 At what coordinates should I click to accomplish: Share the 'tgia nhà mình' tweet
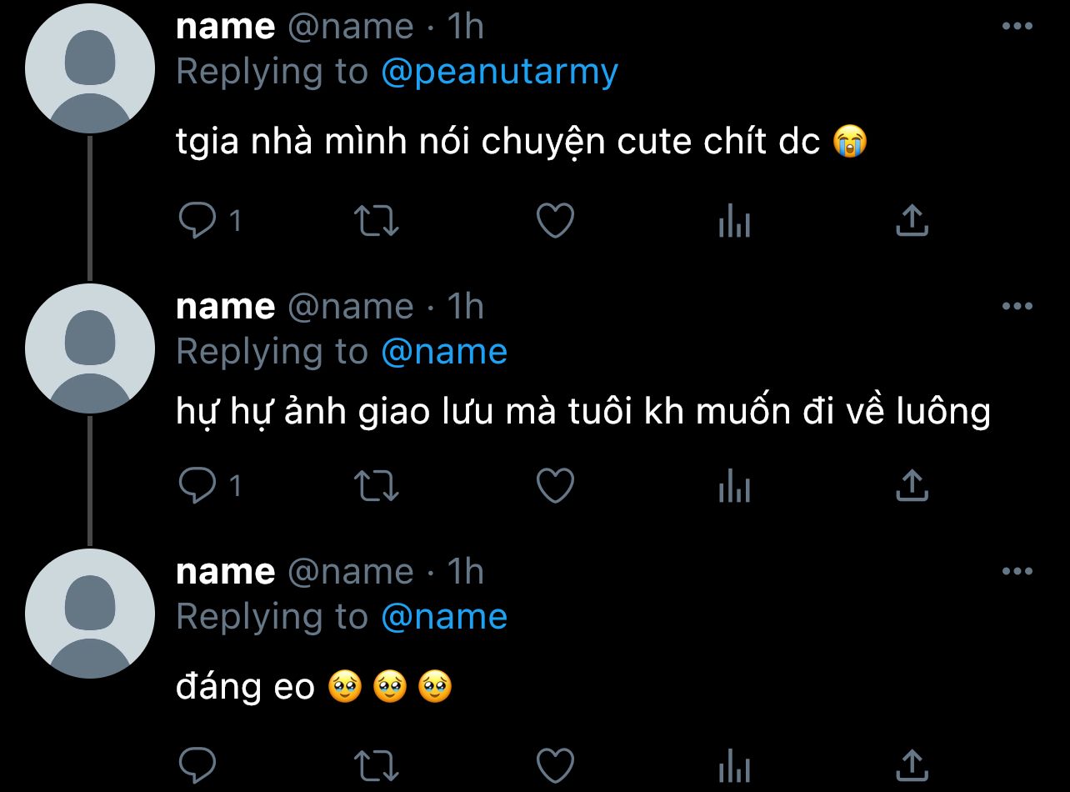coord(912,221)
